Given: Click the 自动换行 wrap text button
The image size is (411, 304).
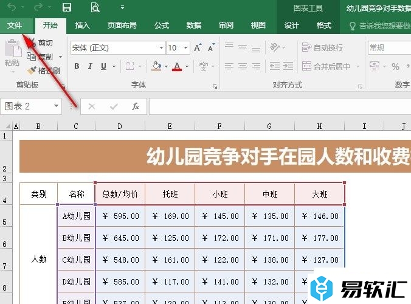Looking at the screenshot, I should pyautogui.click(x=322, y=47).
